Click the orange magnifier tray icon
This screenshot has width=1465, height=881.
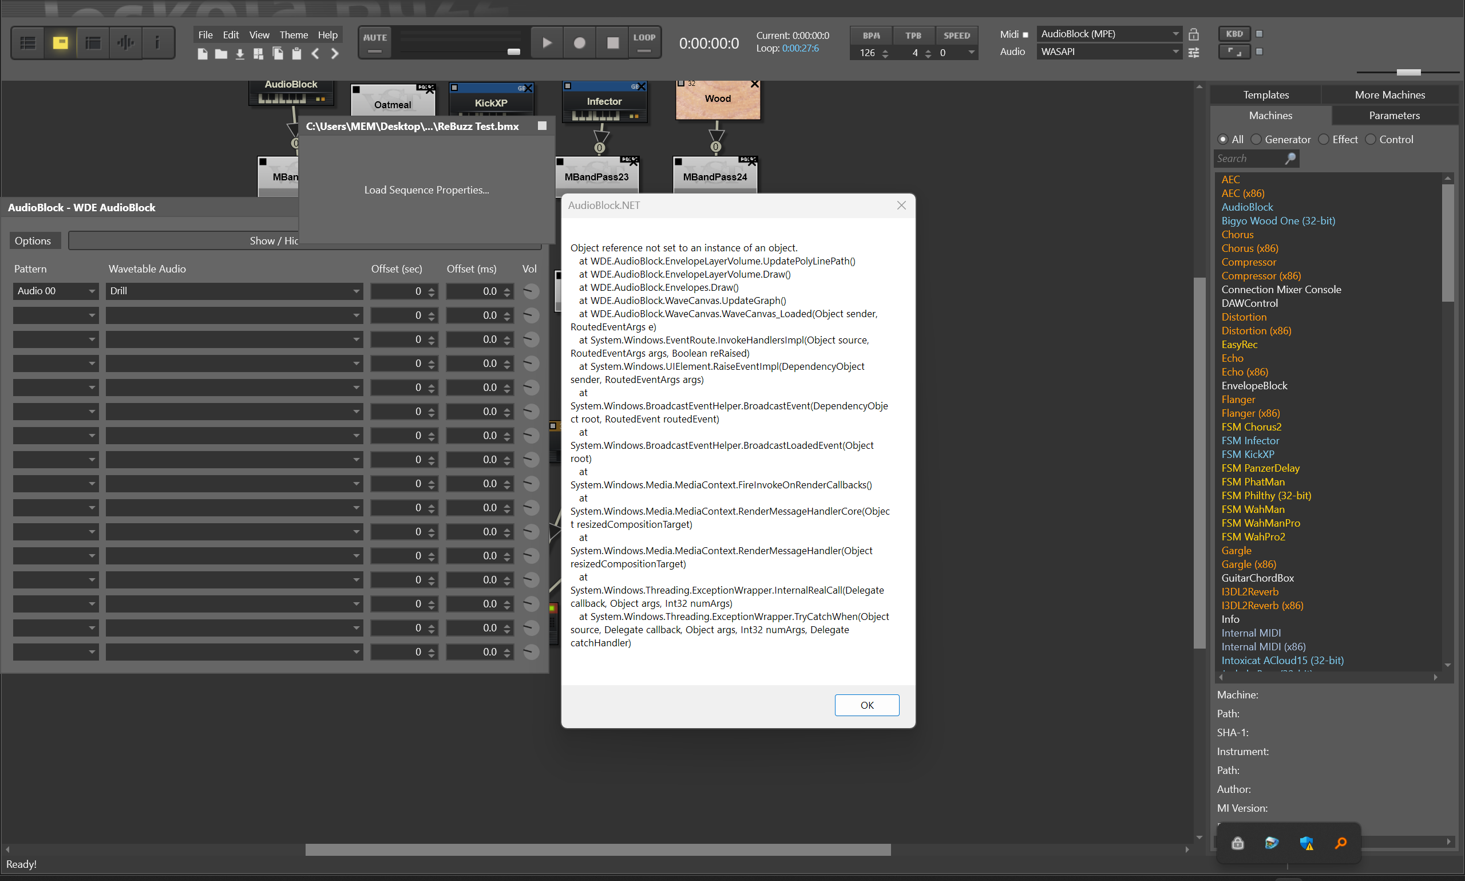[1340, 843]
